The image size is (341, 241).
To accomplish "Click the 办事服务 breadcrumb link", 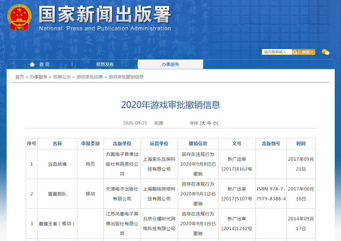I will pos(39,77).
